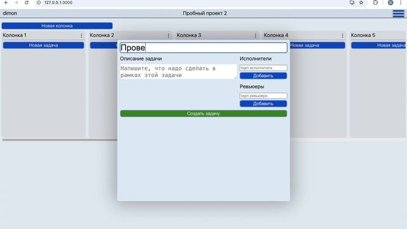Open Колонка 4 options menu dots
This screenshot has width=407, height=229.
[342, 36]
